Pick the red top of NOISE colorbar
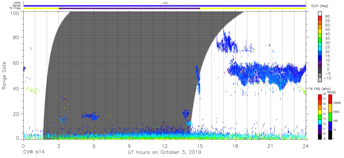344x158 pixels. click(330, 99)
